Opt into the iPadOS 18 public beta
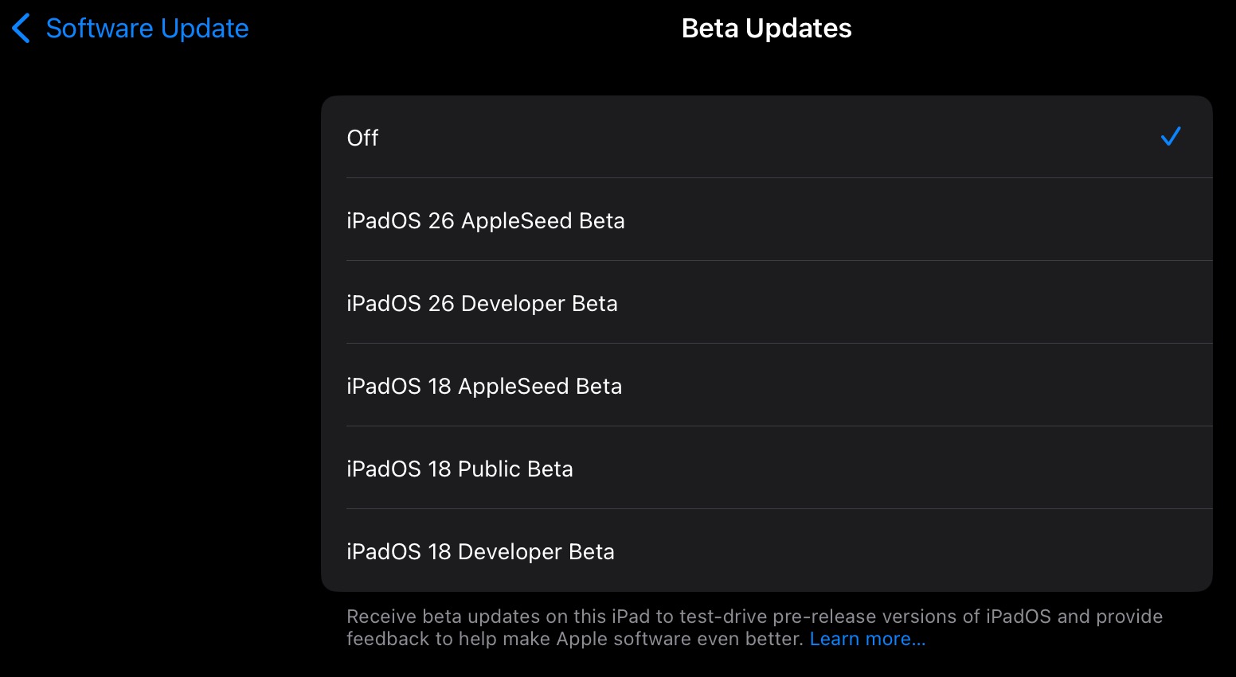The height and width of the screenshot is (677, 1236). pyautogui.click(x=765, y=469)
